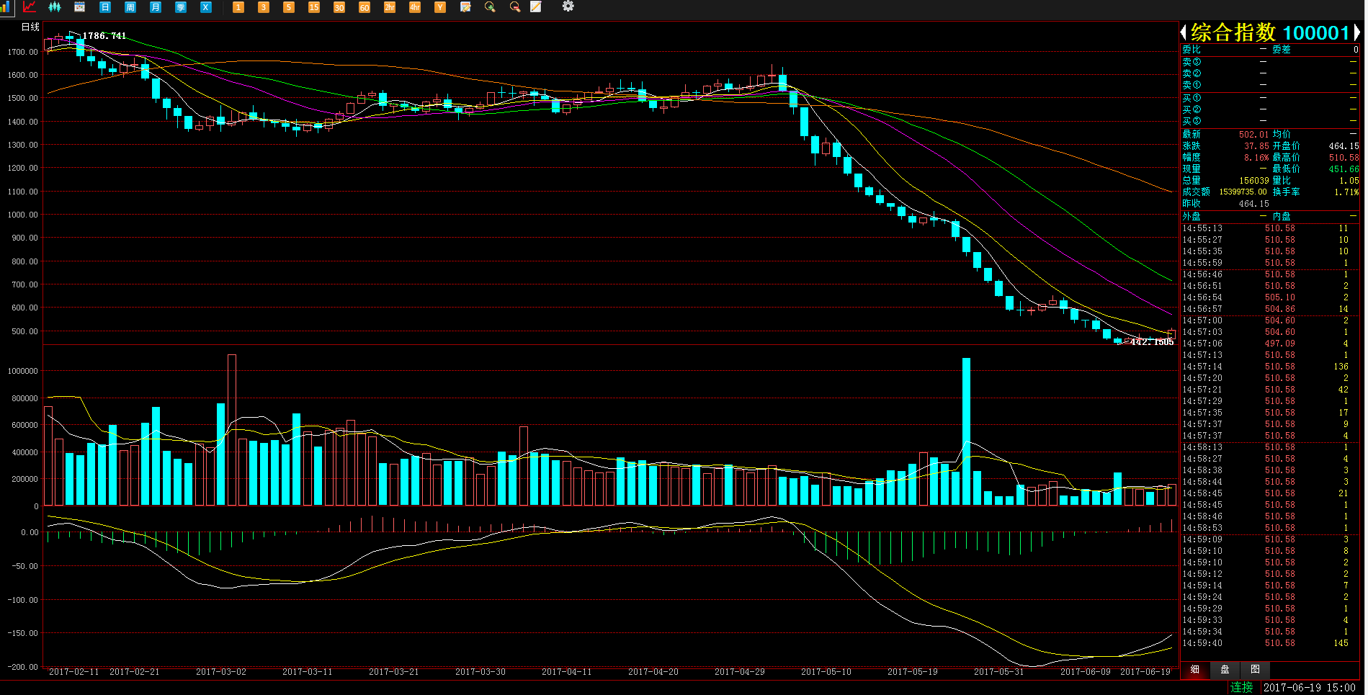Click the 总量 value 156039
This screenshot has height=695, width=1368.
(1254, 181)
